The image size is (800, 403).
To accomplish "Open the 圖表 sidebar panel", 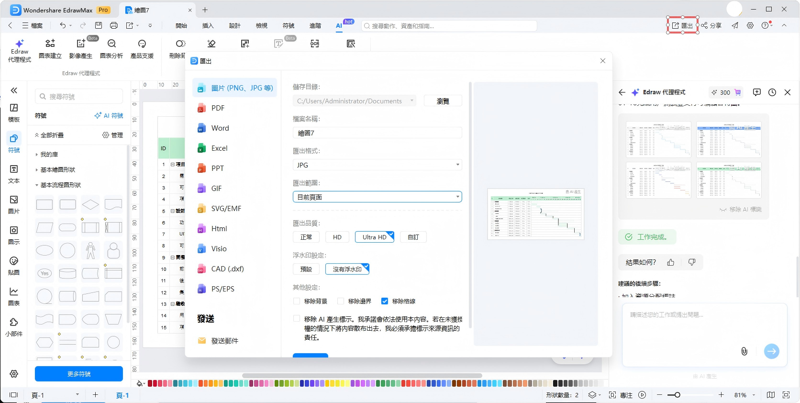I will (14, 297).
